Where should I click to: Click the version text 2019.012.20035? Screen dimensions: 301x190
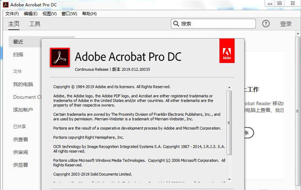[136, 69]
